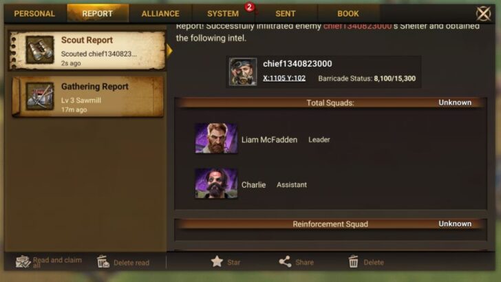Open the BOOK tab
This screenshot has width=501, height=282.
coord(348,14)
